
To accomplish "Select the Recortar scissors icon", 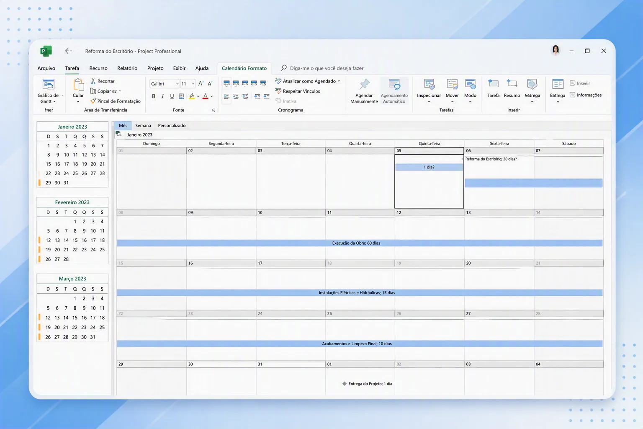I will (93, 81).
